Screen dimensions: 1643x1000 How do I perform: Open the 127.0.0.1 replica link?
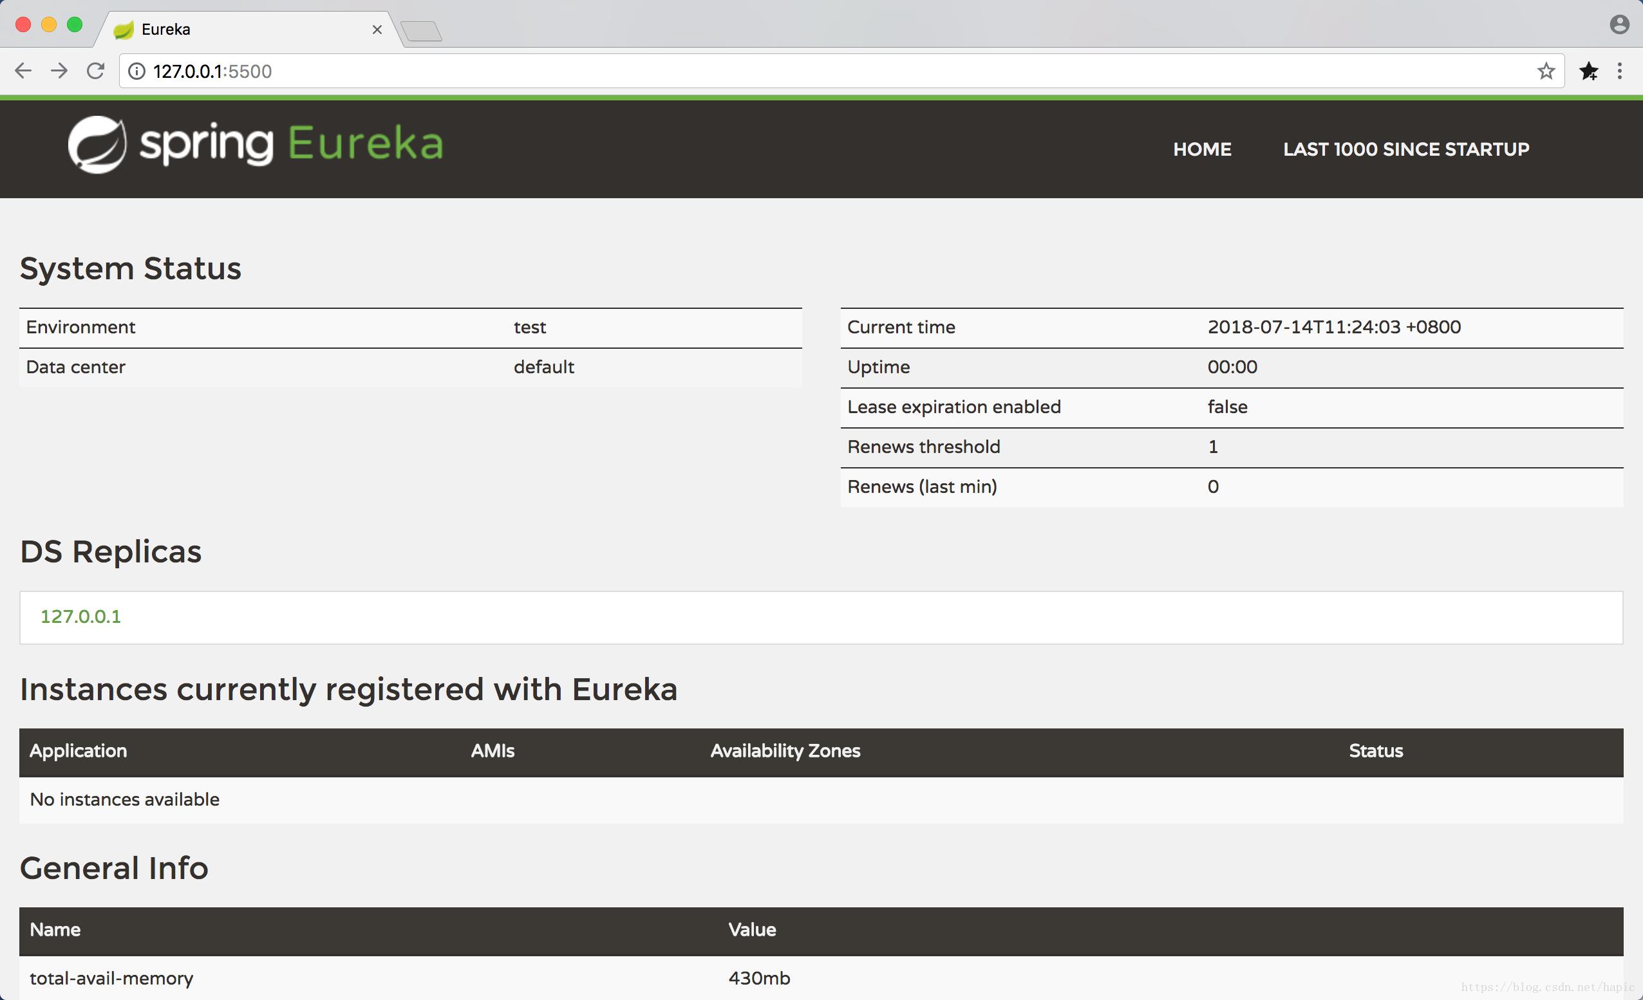[80, 616]
